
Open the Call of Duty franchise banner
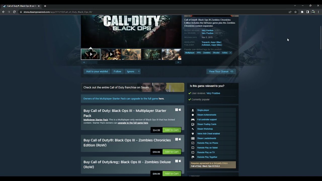(133, 87)
